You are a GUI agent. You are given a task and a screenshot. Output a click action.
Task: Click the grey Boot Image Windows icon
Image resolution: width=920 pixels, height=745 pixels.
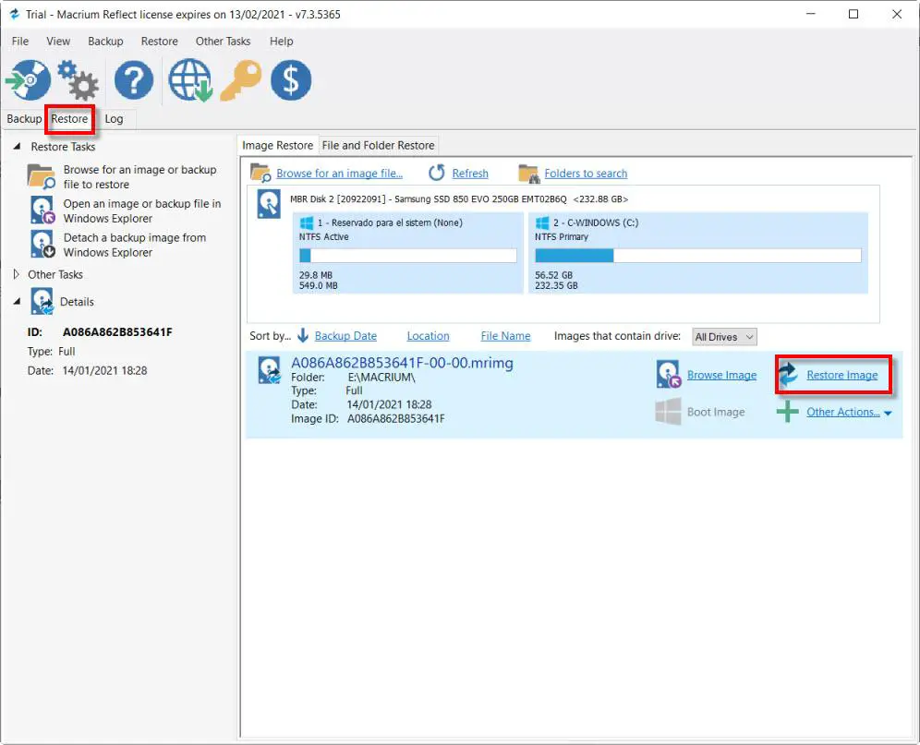click(x=668, y=412)
